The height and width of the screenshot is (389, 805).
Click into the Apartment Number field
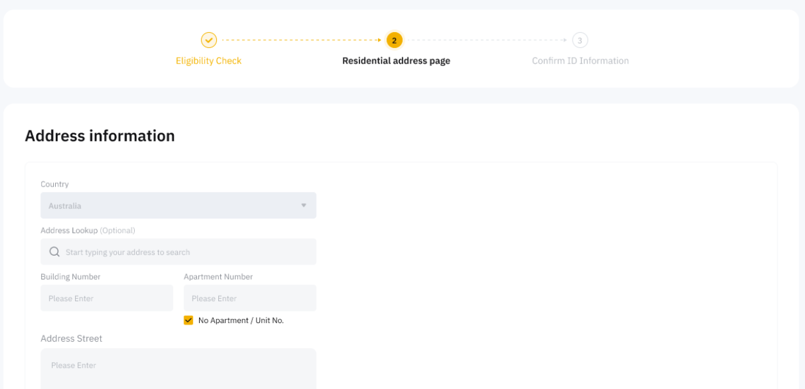[x=250, y=299]
